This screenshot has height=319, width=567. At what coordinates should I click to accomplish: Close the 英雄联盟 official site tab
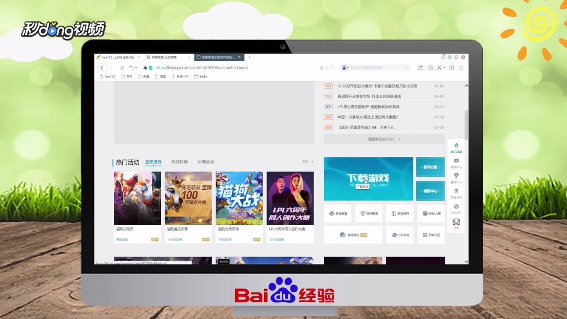[x=240, y=57]
